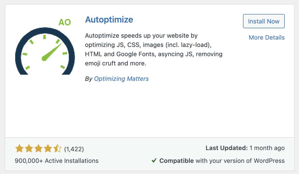Select the second gold rating star

(29, 149)
